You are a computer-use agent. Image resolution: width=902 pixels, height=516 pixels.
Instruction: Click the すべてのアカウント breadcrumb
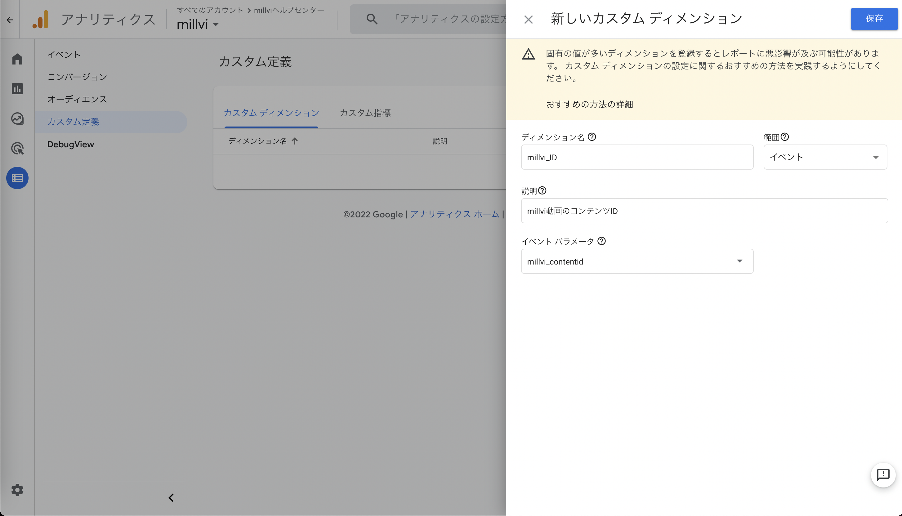[x=210, y=10]
